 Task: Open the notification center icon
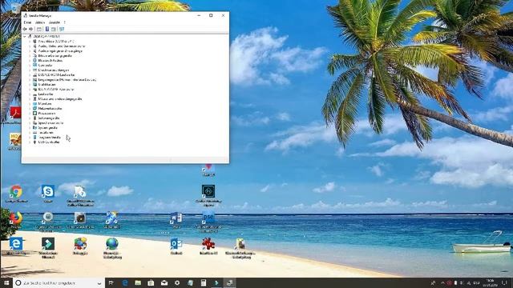[504, 282]
